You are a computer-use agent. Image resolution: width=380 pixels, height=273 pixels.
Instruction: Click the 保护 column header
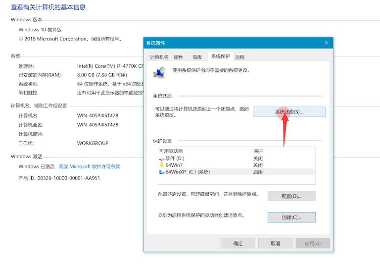coord(258,151)
